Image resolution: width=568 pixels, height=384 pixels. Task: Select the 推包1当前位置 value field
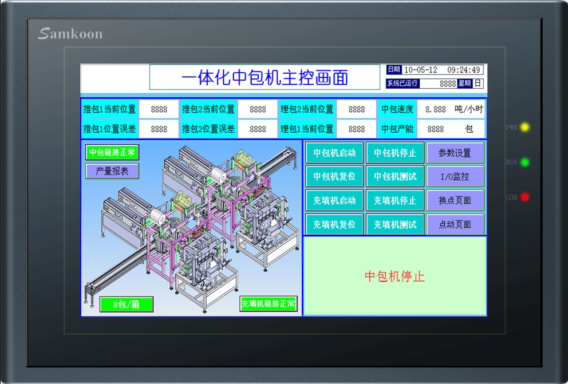(159, 109)
